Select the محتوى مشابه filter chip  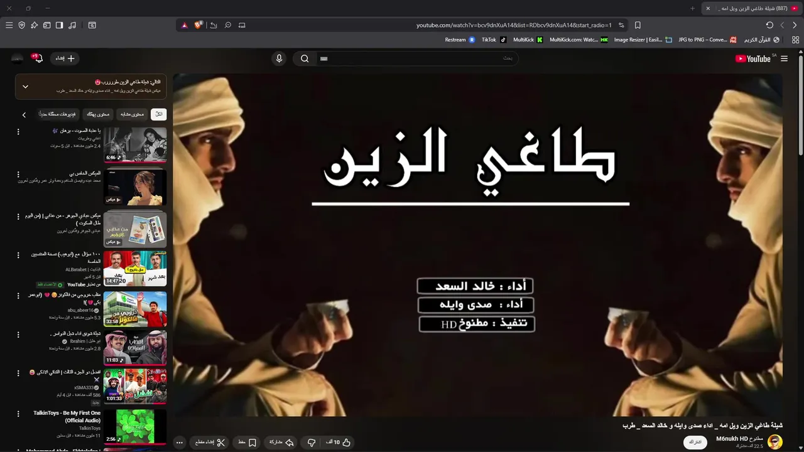[132, 114]
